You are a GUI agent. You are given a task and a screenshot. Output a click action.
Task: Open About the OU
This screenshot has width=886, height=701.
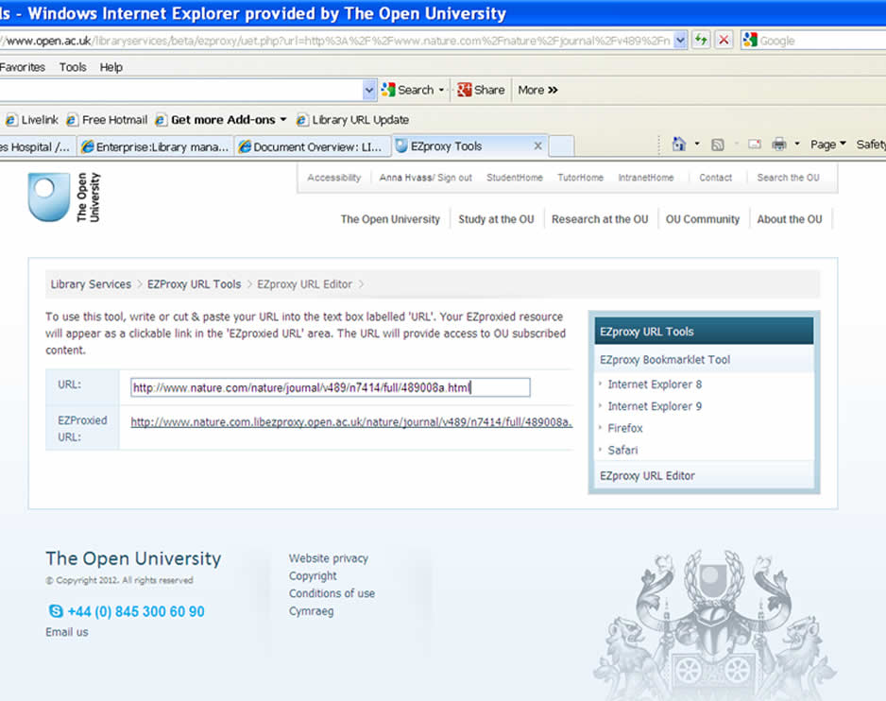pos(790,219)
